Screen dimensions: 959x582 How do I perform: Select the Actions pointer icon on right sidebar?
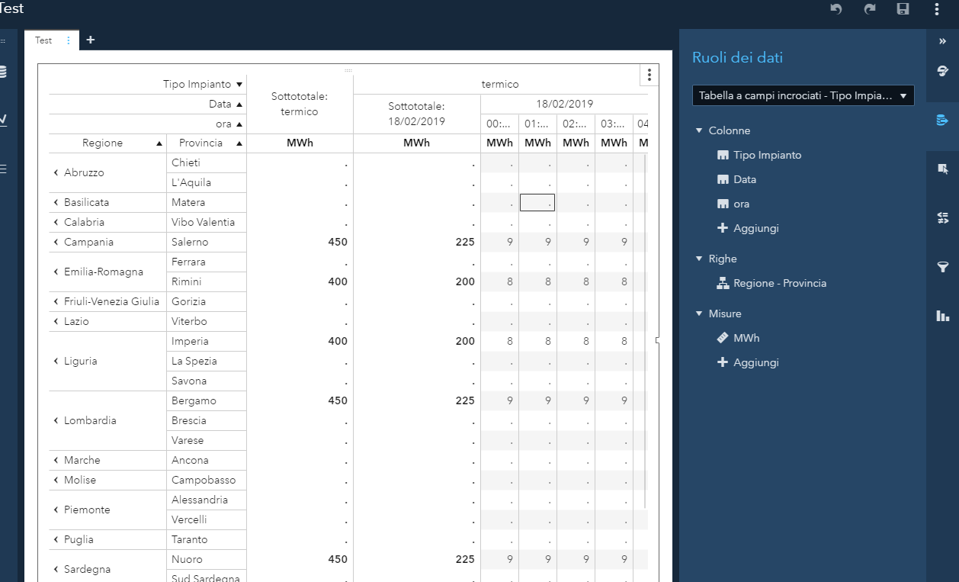943,169
